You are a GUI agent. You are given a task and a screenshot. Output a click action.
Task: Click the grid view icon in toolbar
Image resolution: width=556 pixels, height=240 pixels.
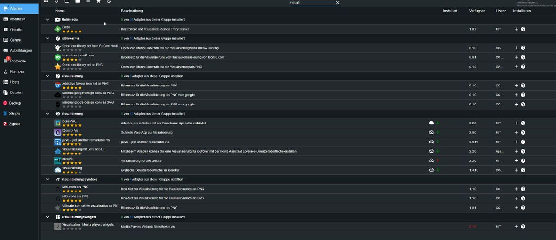[x=45, y=2]
